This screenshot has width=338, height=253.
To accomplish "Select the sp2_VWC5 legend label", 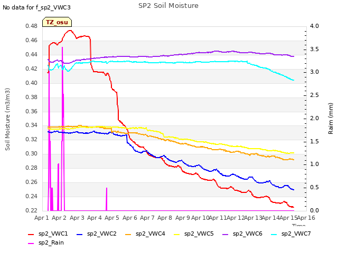I will (x=199, y=234).
